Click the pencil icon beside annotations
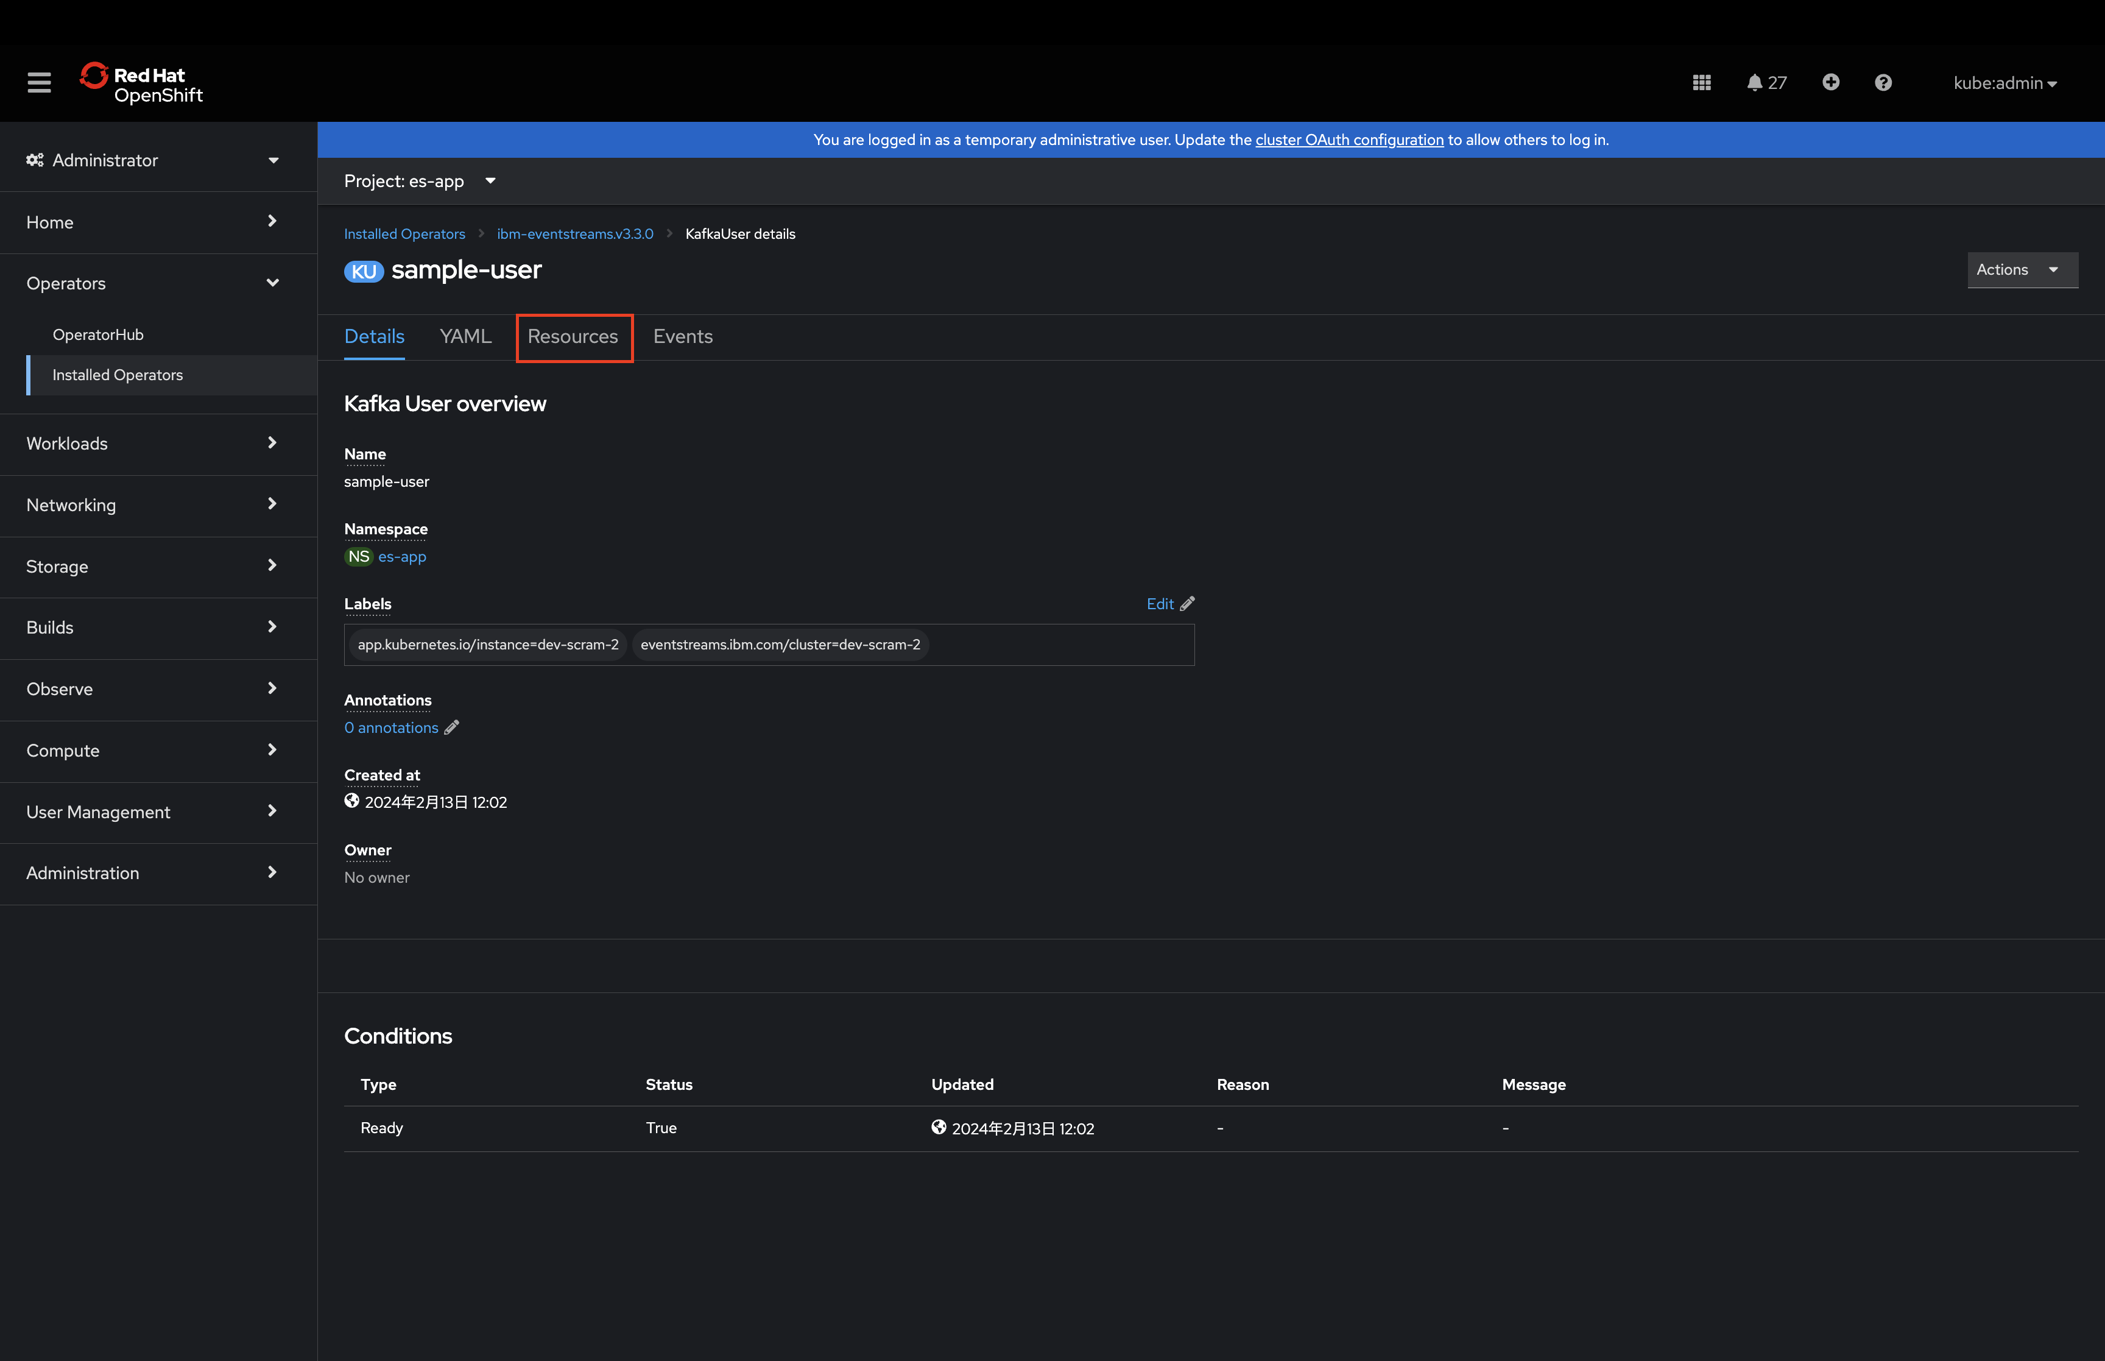The width and height of the screenshot is (2105, 1361). pyautogui.click(x=451, y=727)
